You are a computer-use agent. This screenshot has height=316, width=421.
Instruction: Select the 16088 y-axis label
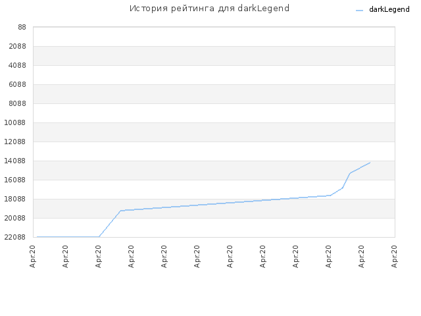[15, 180]
